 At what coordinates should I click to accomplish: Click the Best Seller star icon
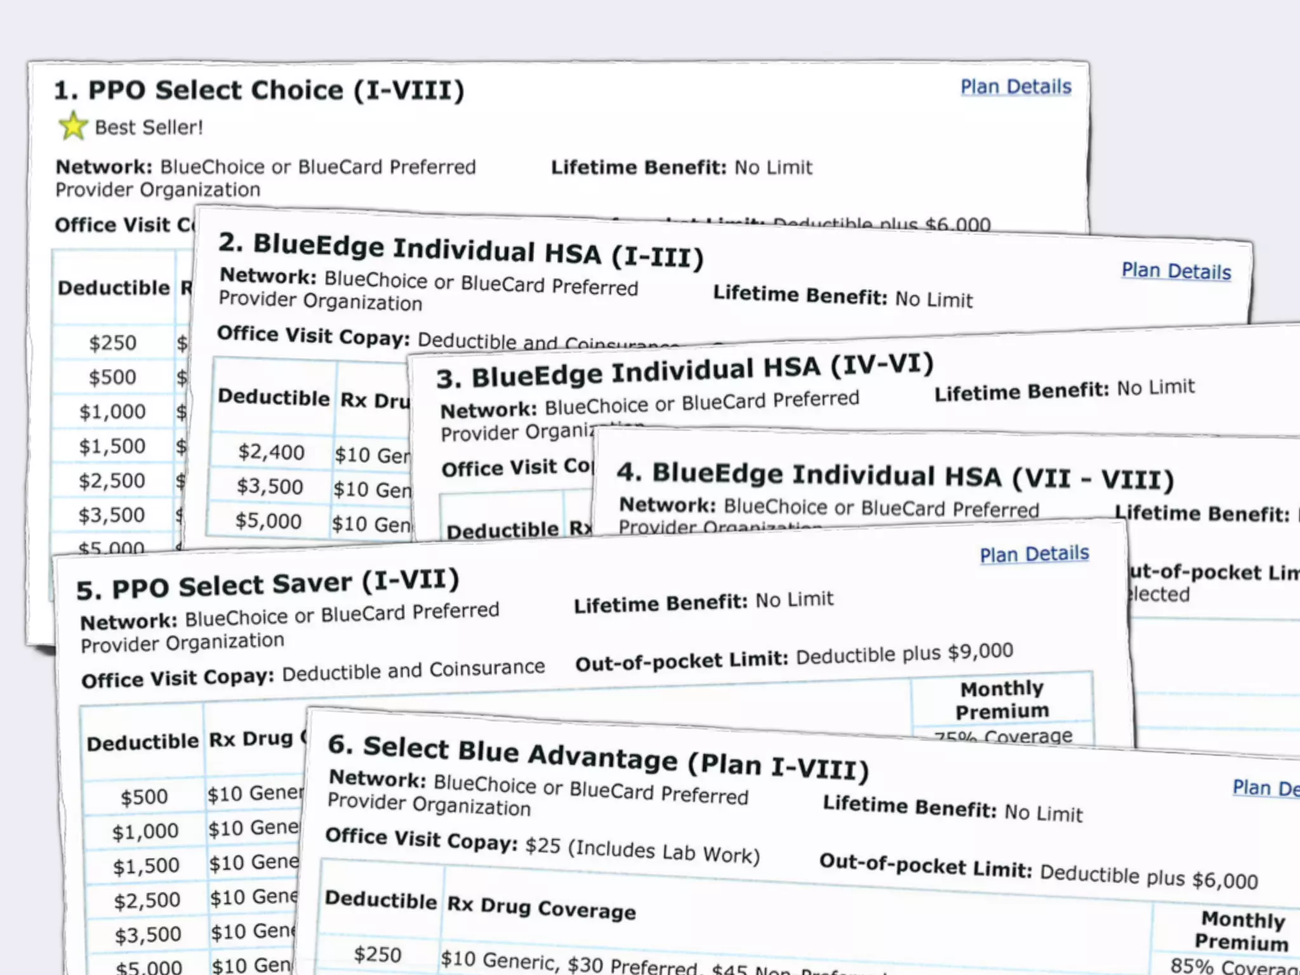[x=73, y=126]
